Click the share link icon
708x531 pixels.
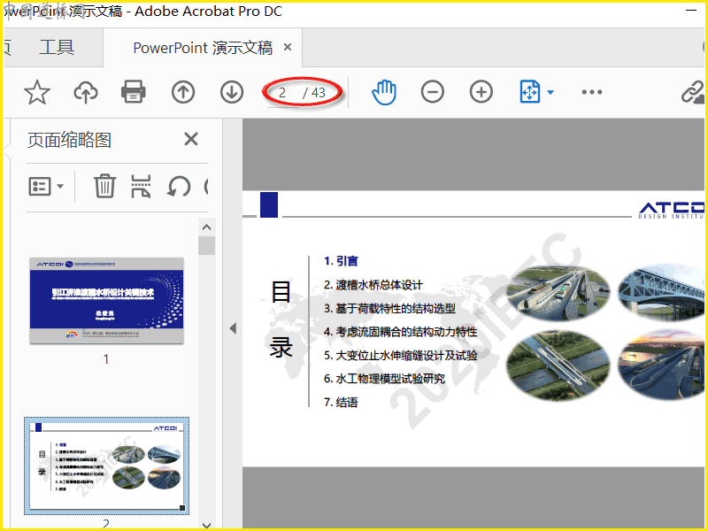(693, 92)
